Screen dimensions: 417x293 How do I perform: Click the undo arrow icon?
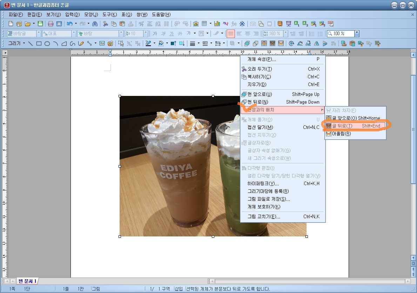click(x=70, y=24)
